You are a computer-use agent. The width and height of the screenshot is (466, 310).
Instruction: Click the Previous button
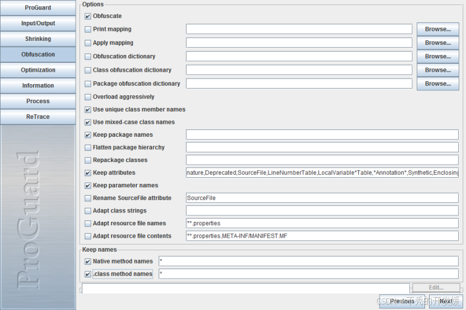coord(402,302)
